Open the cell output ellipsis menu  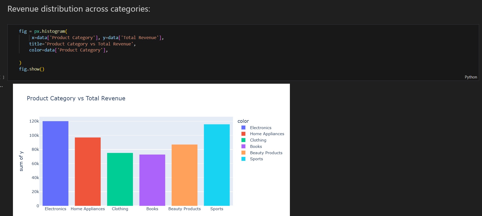point(2,86)
